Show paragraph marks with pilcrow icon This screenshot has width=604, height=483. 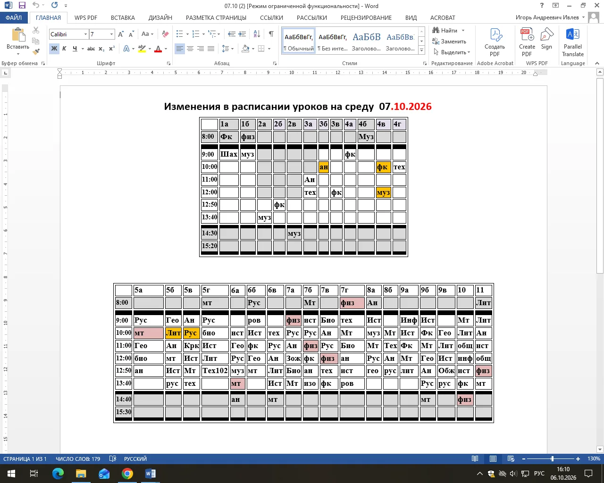(271, 34)
